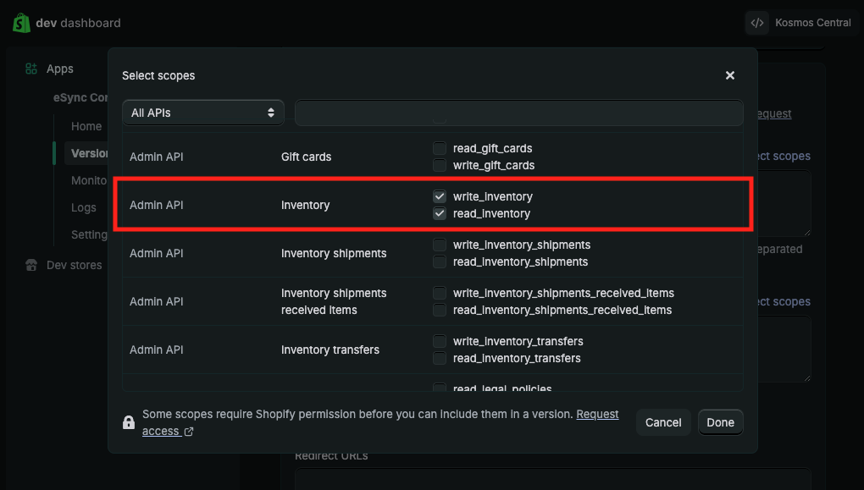Screen dimensions: 864x490
Task: Follow the Request access link
Action: point(597,415)
